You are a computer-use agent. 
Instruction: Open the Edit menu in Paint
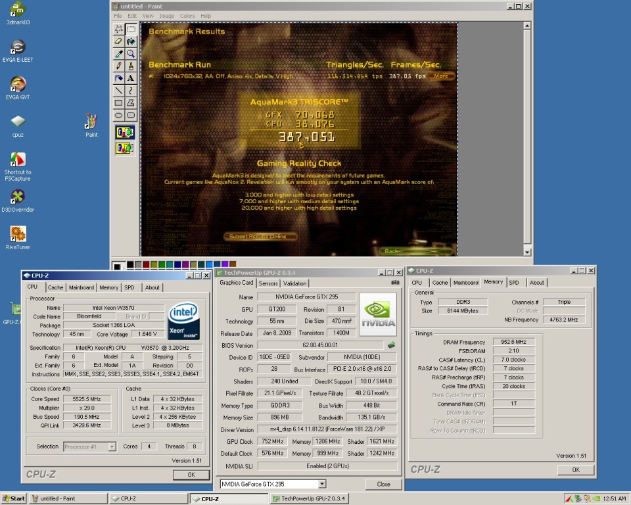pyautogui.click(x=132, y=16)
